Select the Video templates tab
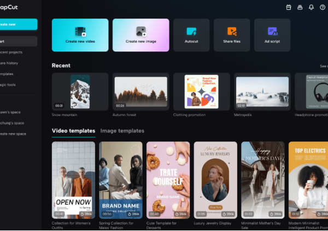The image size is (328, 231). point(73,131)
